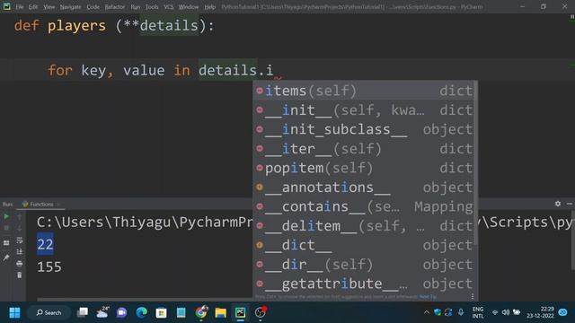
Task: Open Run panel settings gear
Action: coord(558,204)
